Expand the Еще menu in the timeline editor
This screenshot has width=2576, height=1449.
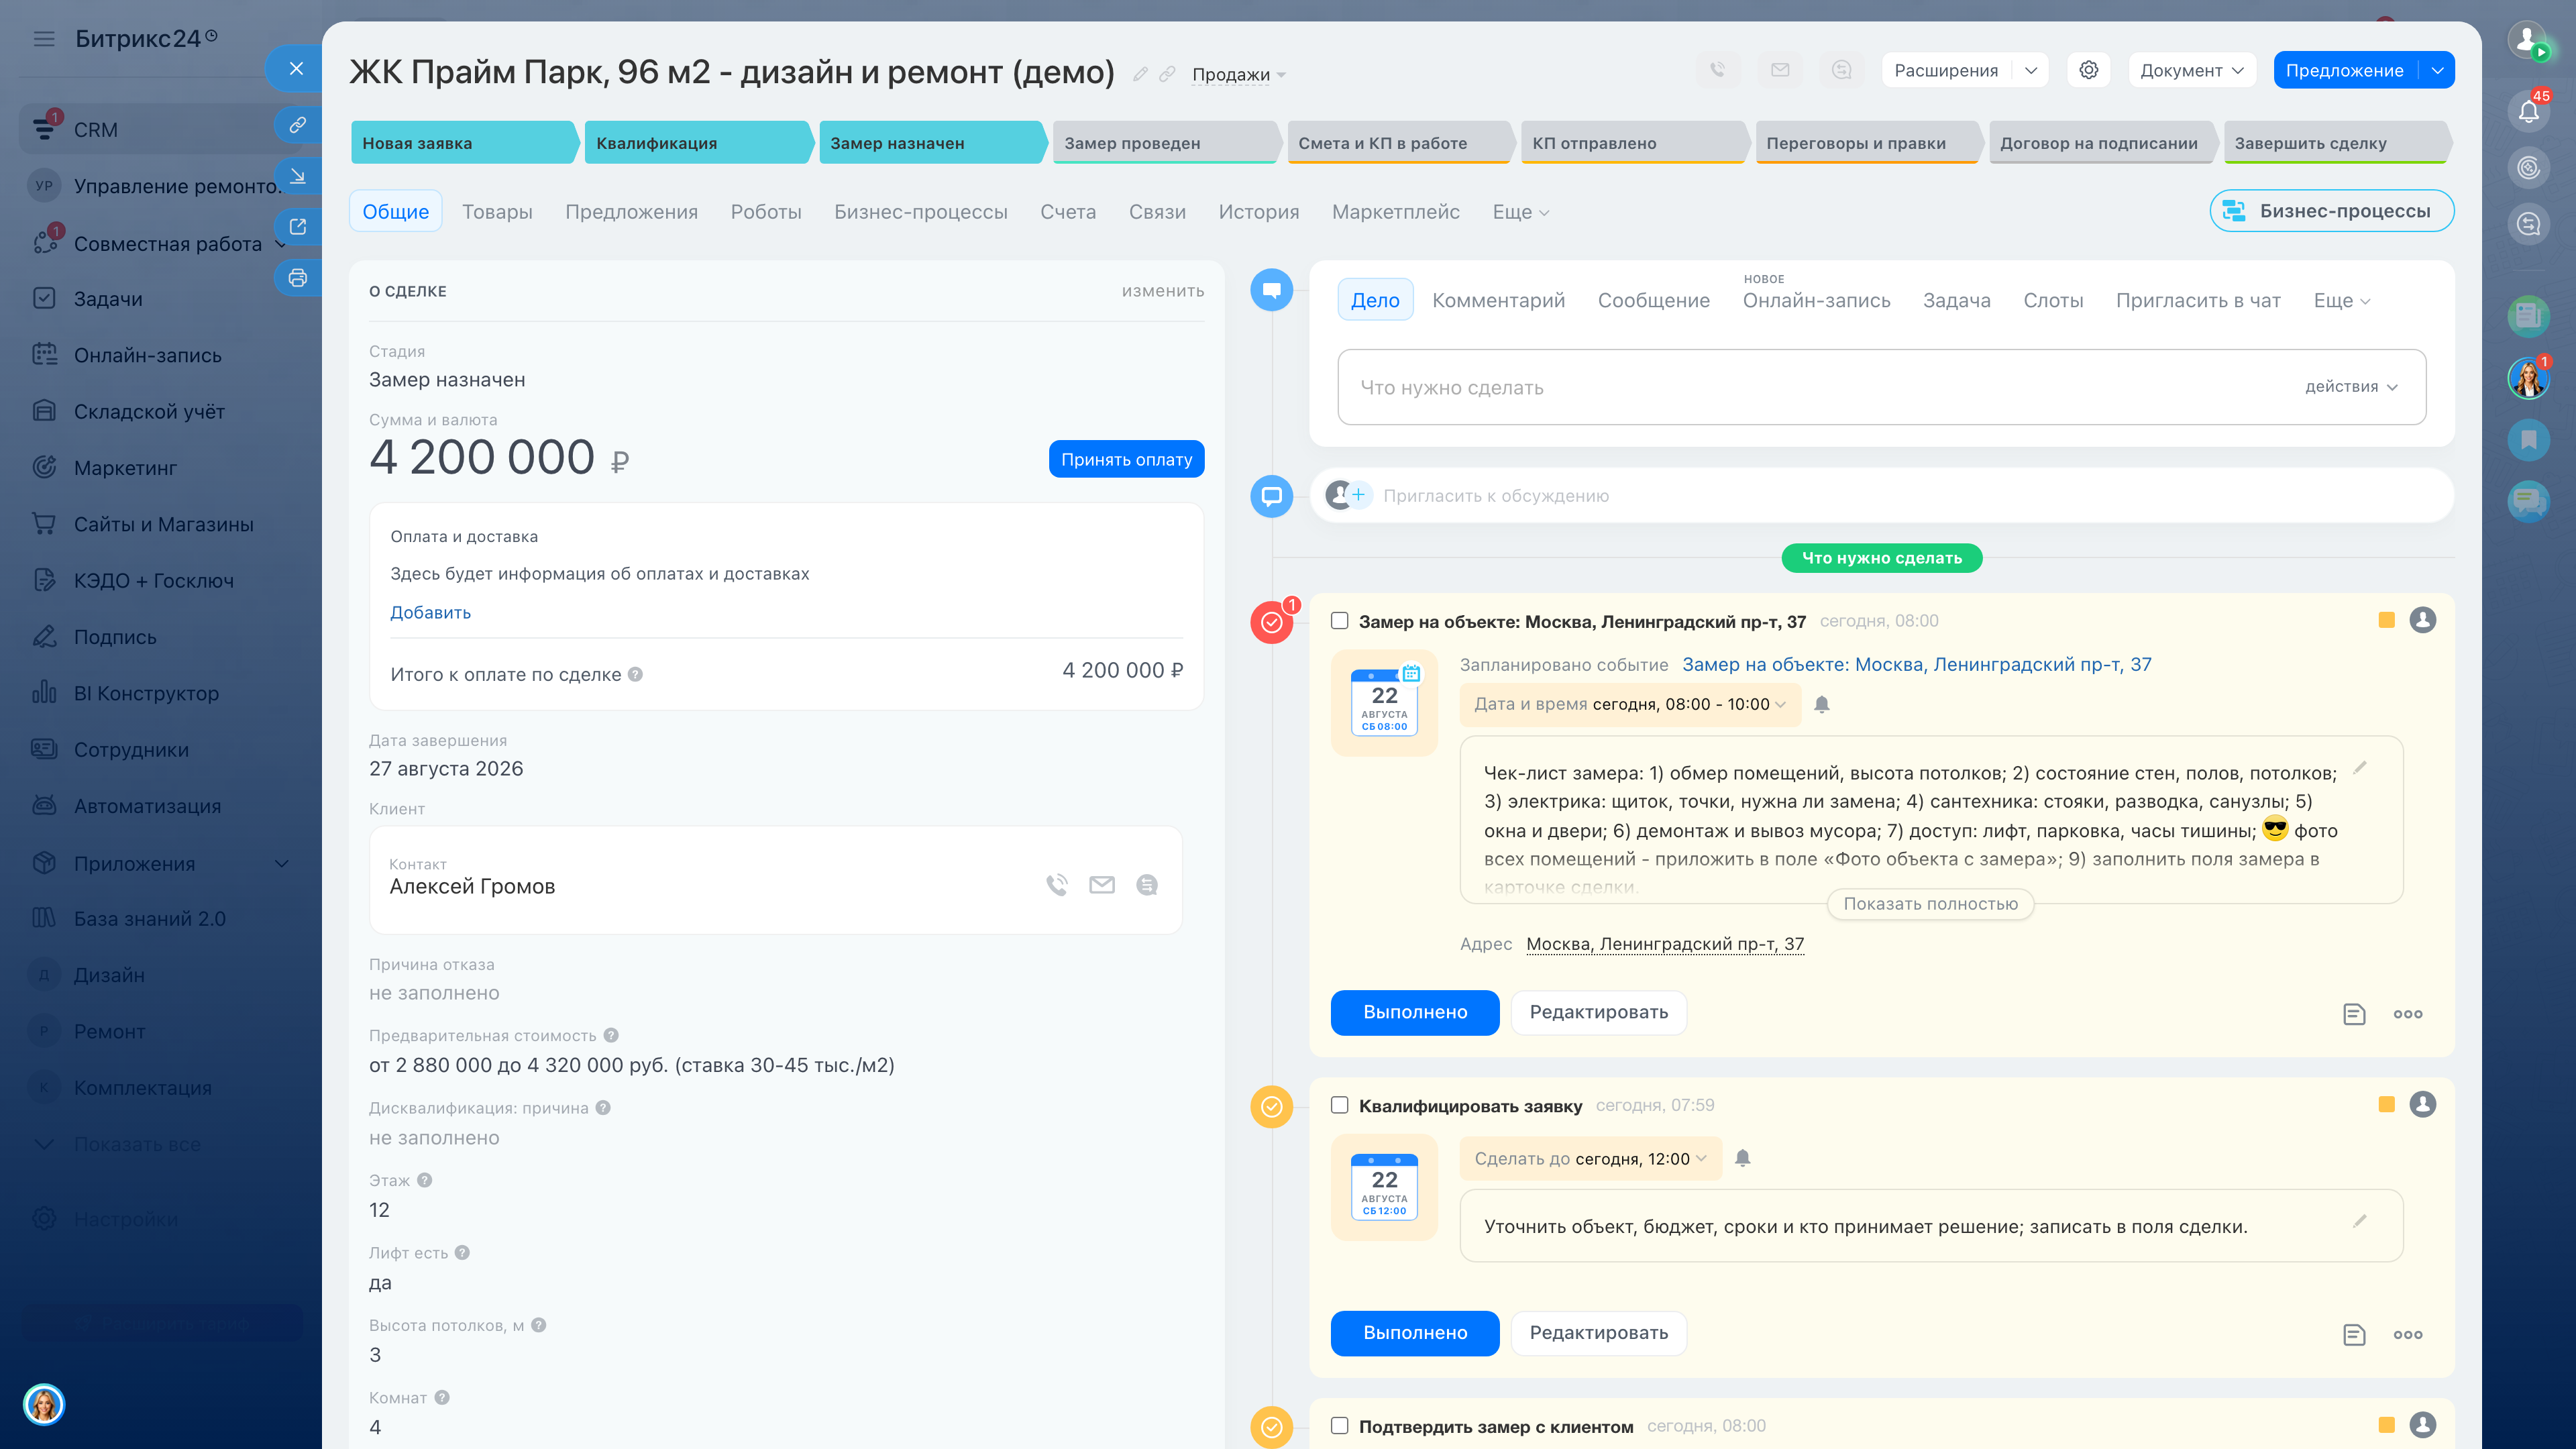pyautogui.click(x=2341, y=300)
